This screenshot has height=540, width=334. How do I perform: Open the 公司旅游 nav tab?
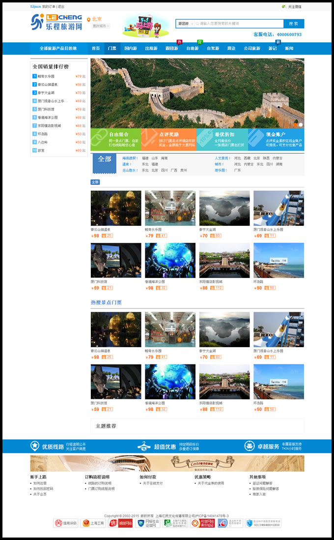pyautogui.click(x=252, y=48)
